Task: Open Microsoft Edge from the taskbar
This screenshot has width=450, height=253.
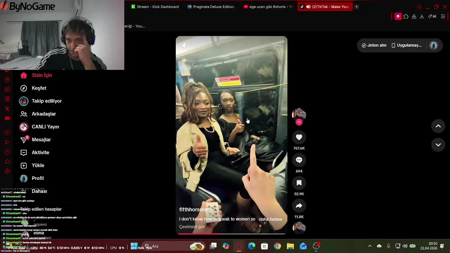Action: click(x=252, y=246)
